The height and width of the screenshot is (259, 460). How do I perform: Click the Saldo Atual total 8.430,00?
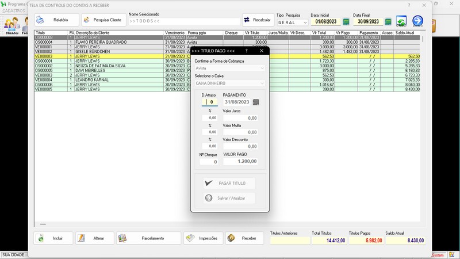[405, 241]
